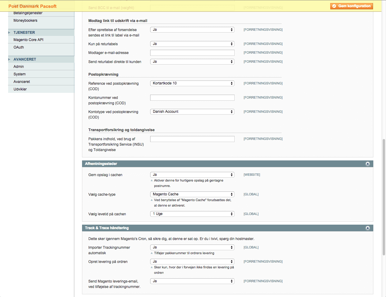This screenshot has height=297, width=386.
Task: Focus the Kontonummer ved postopkrævning field
Action: click(192, 98)
